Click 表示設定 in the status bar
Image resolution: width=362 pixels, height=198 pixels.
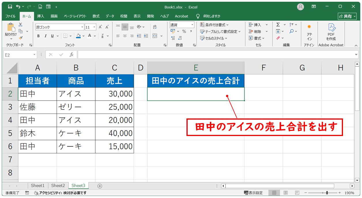tap(253, 193)
